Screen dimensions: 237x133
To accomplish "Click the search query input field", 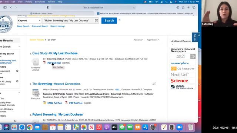I will click(x=69, y=21).
